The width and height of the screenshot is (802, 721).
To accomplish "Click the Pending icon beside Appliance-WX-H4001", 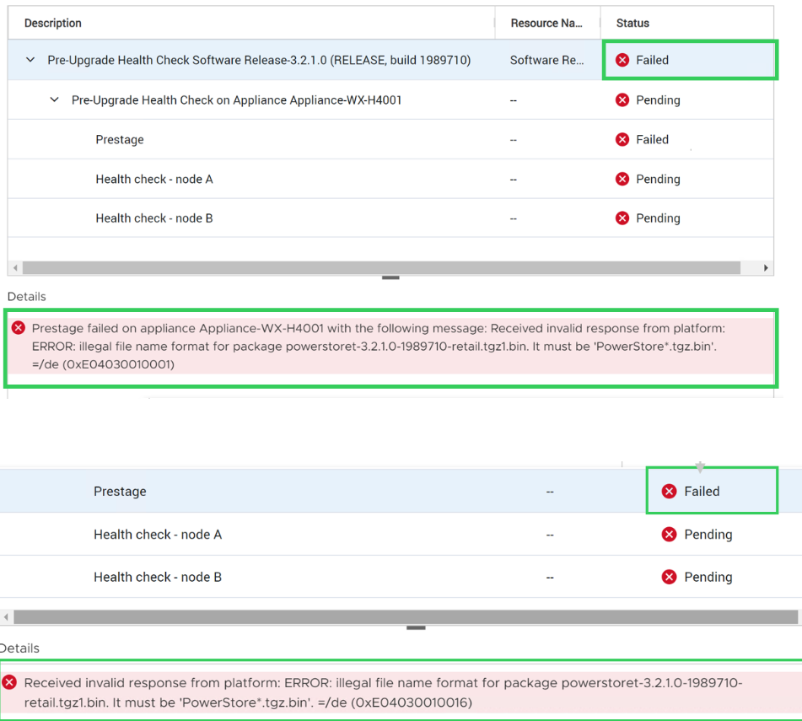I will [622, 100].
